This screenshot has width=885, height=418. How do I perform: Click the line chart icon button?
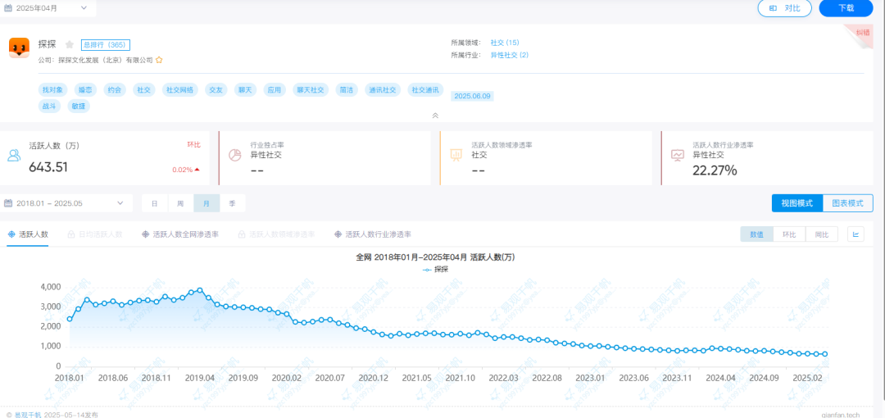855,234
